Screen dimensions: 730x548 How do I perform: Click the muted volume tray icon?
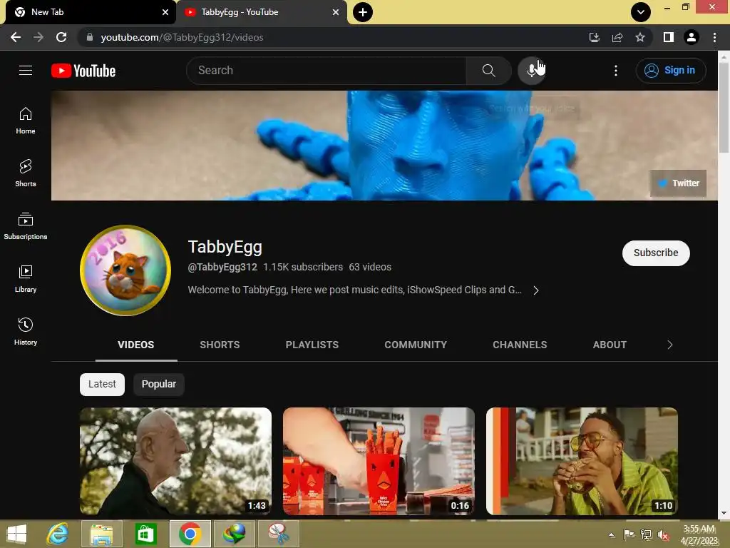pos(664,535)
